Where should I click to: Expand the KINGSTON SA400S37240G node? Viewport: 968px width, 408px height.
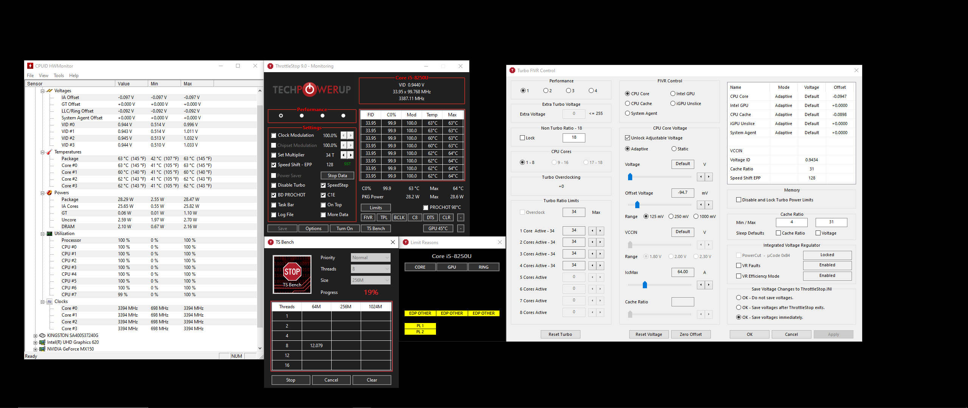click(x=36, y=336)
